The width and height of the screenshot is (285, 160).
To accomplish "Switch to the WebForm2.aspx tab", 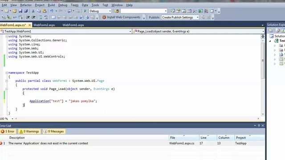I will [44, 25].
